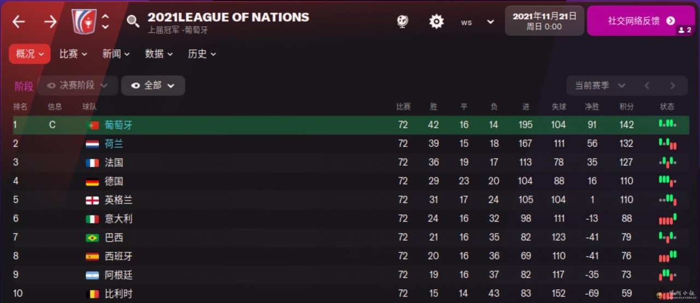Screen dimensions: 700x303
Task: Open settings with the gear icon
Action: [x=436, y=21]
